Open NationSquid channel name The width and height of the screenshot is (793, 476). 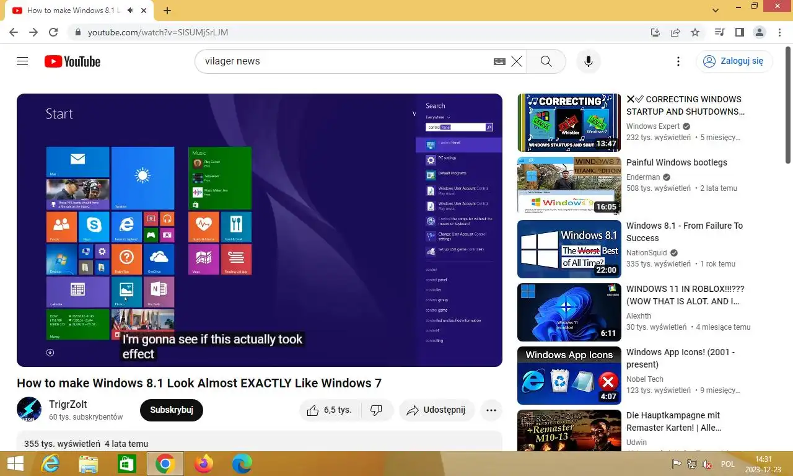647,253
